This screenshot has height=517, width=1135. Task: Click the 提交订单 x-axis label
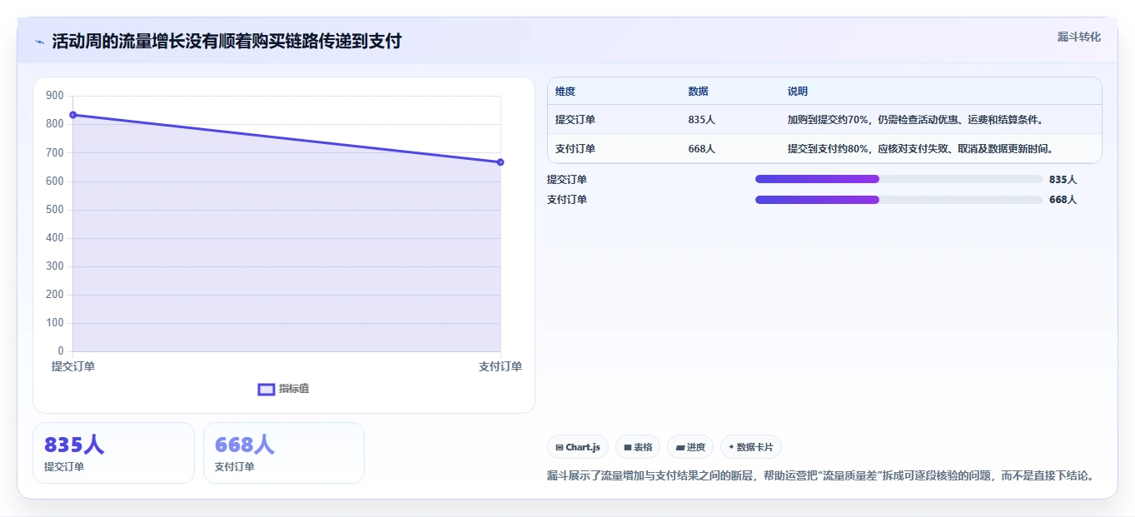pyautogui.click(x=73, y=366)
